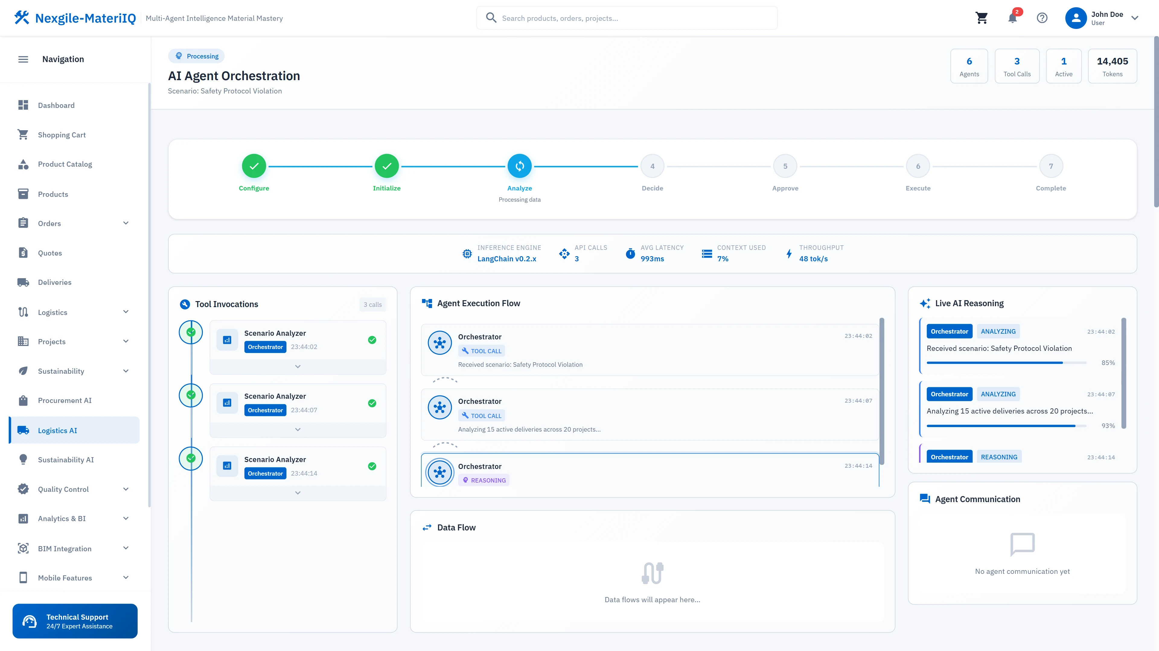
Task: Select the Deliveries sidebar icon
Action: (24, 282)
